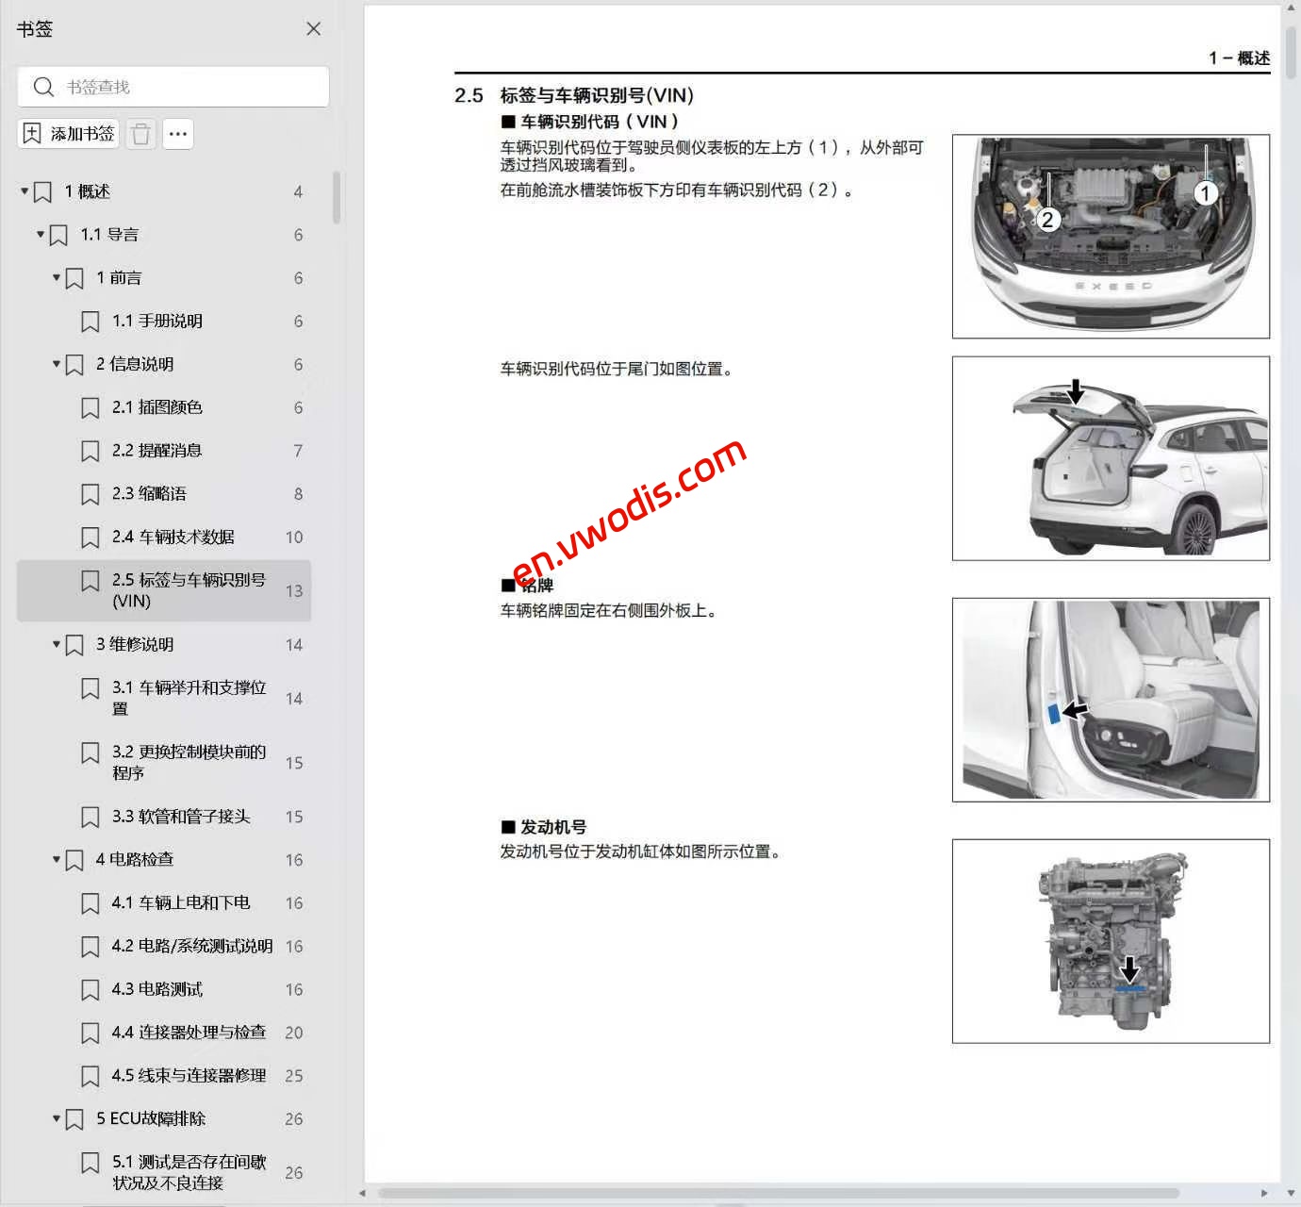Click the magnifier icon in search bar
1301x1207 pixels.
point(44,86)
